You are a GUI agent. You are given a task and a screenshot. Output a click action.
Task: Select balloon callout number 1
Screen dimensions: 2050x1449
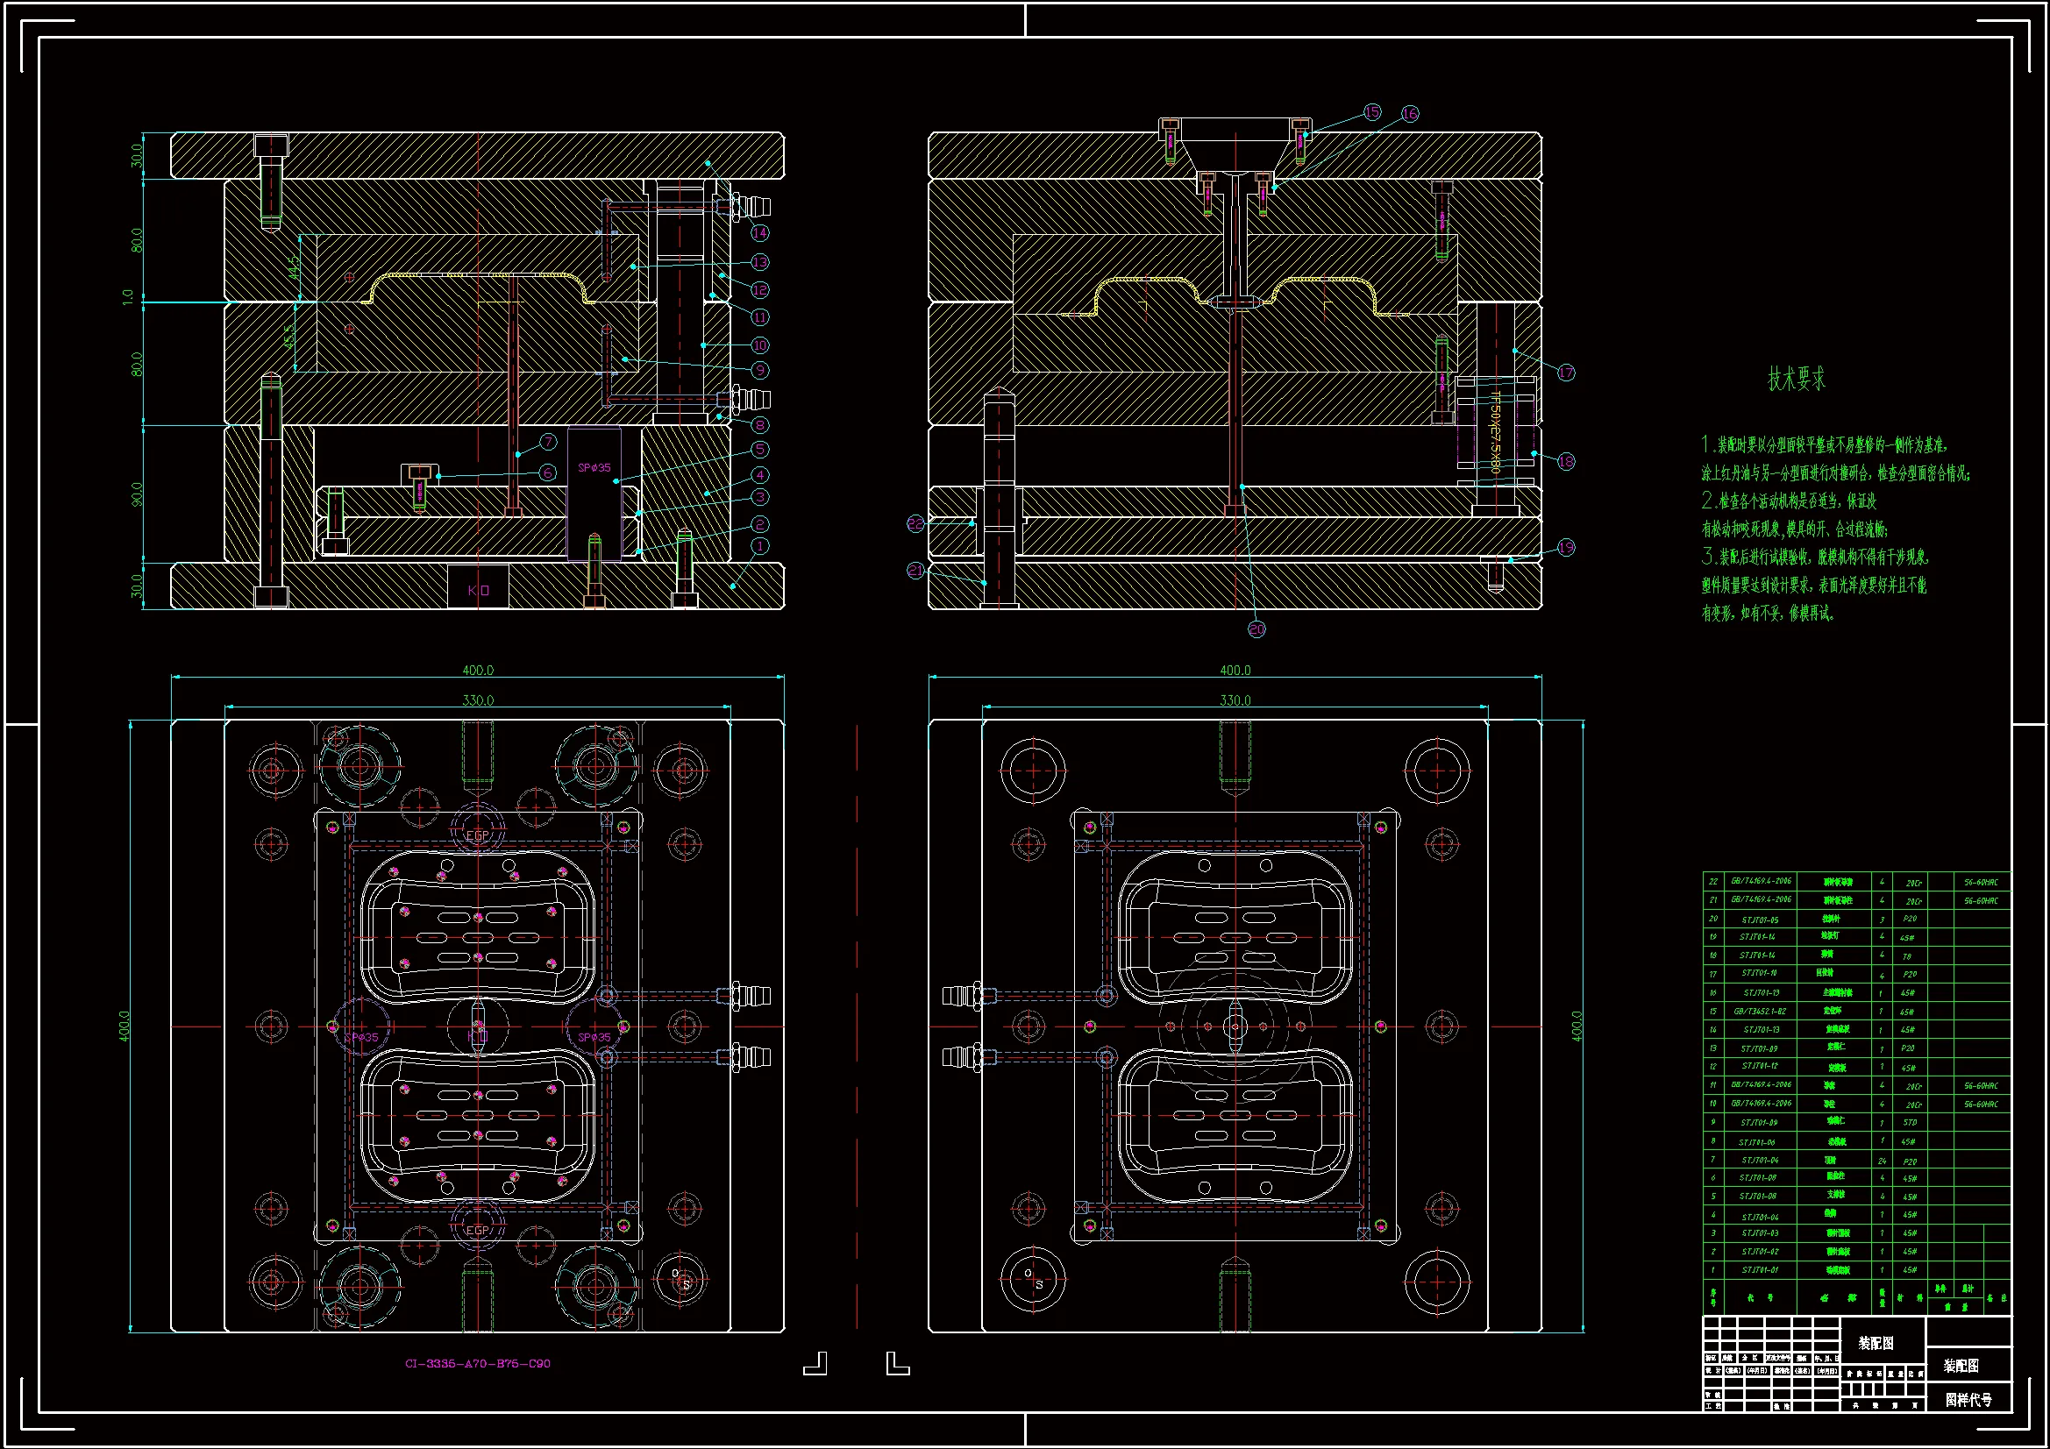click(760, 545)
